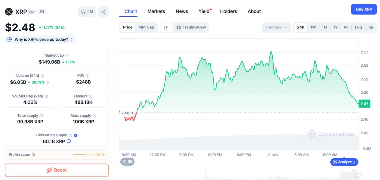Screen dimensions: 380x180
Task: Click the 488.18K holders value
Action: 83,102
